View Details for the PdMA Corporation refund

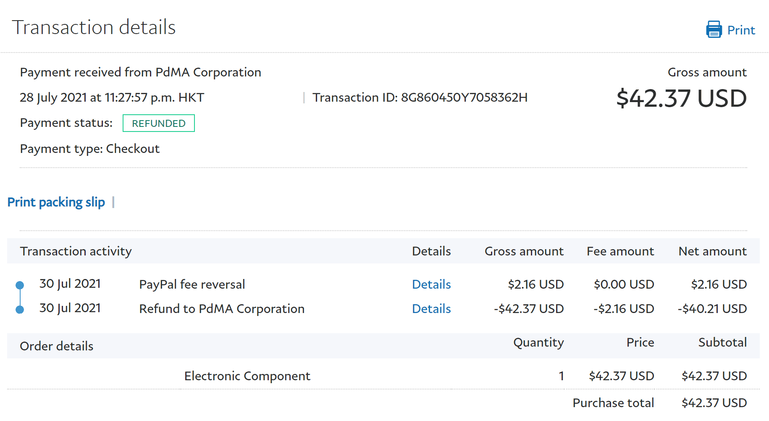click(431, 309)
